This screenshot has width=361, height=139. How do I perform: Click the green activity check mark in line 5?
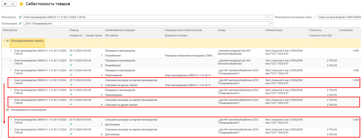click(71, 94)
